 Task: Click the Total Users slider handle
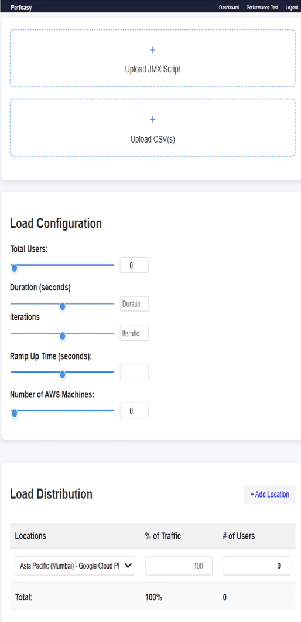tap(14, 268)
